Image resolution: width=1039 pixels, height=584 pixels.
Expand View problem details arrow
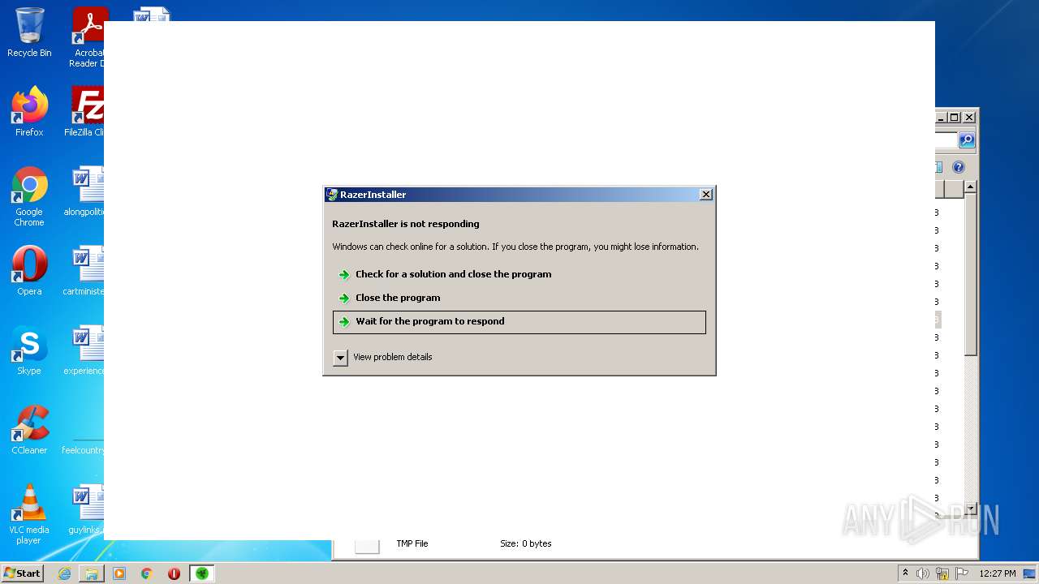(x=341, y=358)
